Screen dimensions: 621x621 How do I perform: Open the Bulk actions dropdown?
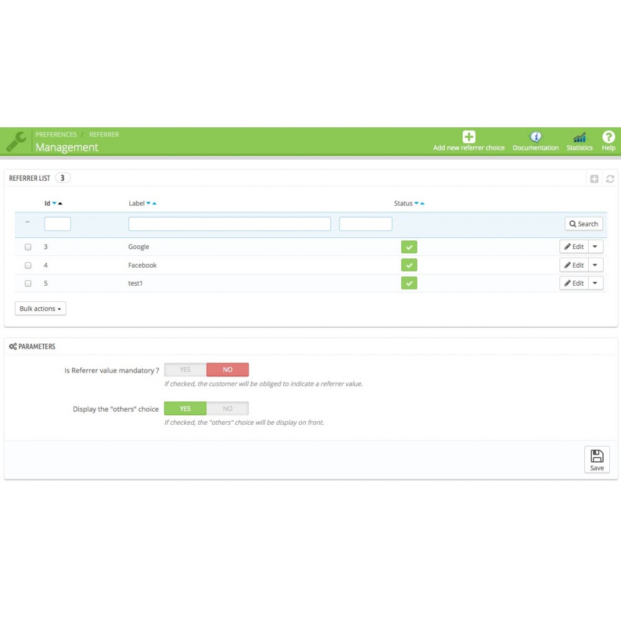[40, 309]
